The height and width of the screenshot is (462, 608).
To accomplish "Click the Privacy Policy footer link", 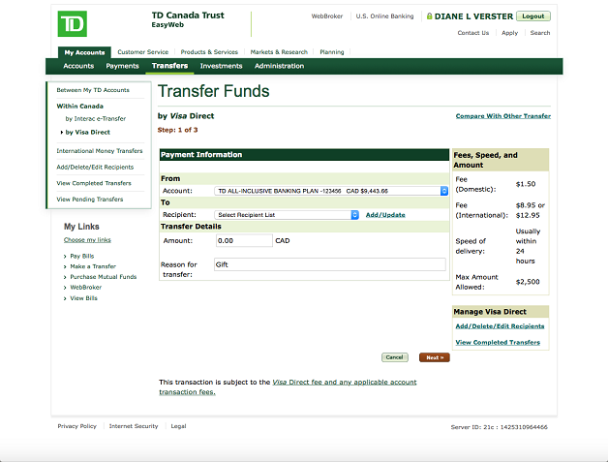I will [x=76, y=426].
